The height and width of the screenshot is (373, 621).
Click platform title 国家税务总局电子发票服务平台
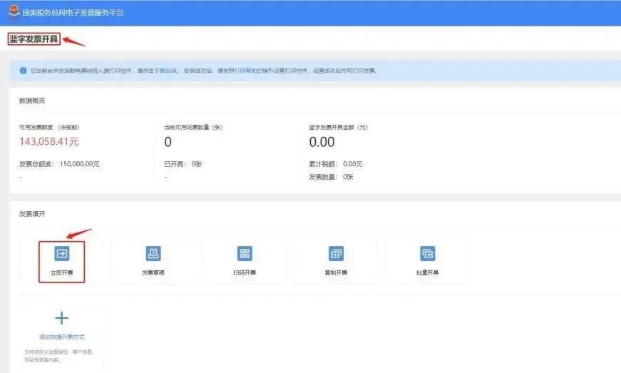(x=73, y=13)
